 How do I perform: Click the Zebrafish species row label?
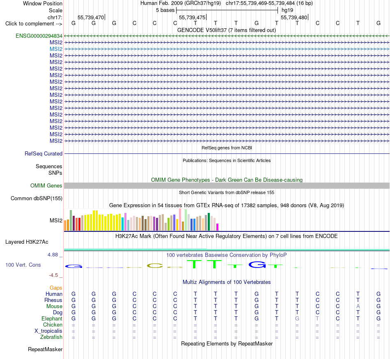51,337
